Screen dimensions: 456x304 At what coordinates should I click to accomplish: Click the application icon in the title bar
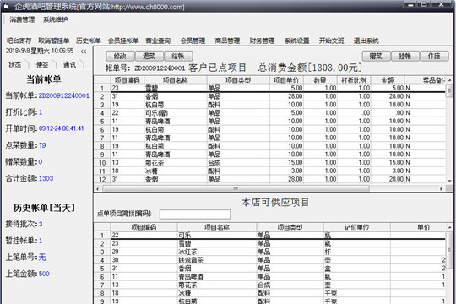(7, 7)
